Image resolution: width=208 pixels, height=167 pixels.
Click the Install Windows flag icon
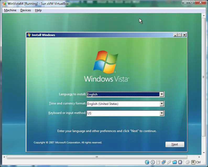[x=29, y=35]
